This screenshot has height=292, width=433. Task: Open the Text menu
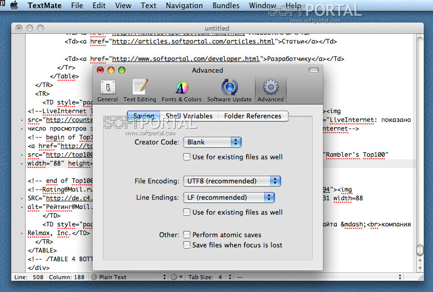(x=148, y=6)
